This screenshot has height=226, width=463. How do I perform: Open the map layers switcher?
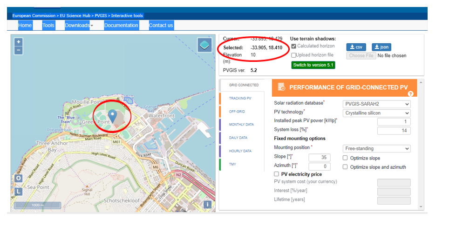(x=204, y=45)
